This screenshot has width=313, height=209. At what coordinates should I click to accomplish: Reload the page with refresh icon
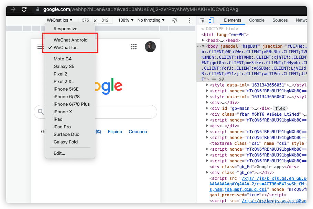click(24, 9)
